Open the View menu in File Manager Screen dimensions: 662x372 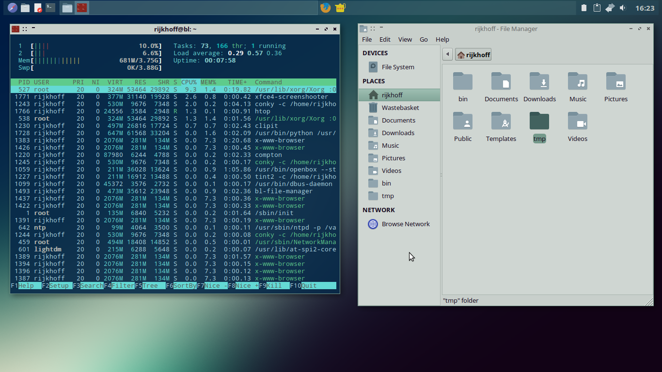click(x=405, y=40)
